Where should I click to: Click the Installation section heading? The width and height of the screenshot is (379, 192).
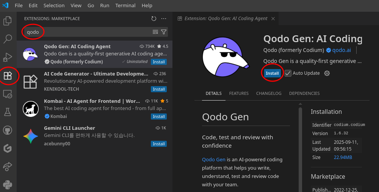326,112
